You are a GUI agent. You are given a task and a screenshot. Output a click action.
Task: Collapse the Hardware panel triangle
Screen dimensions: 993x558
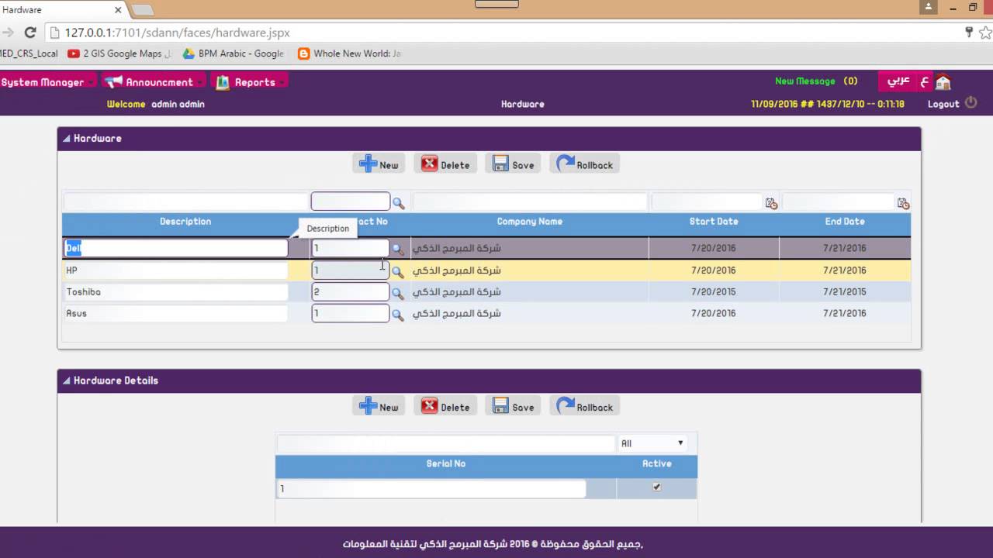click(x=67, y=139)
